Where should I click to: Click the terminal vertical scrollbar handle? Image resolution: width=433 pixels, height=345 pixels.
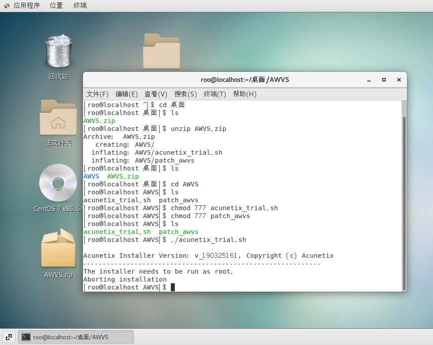pos(404,204)
